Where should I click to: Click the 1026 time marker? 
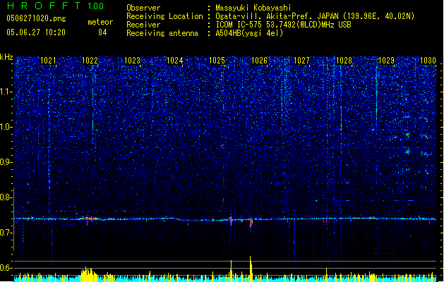coord(259,61)
